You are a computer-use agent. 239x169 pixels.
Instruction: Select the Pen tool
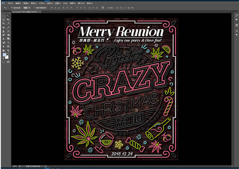tap(4, 42)
